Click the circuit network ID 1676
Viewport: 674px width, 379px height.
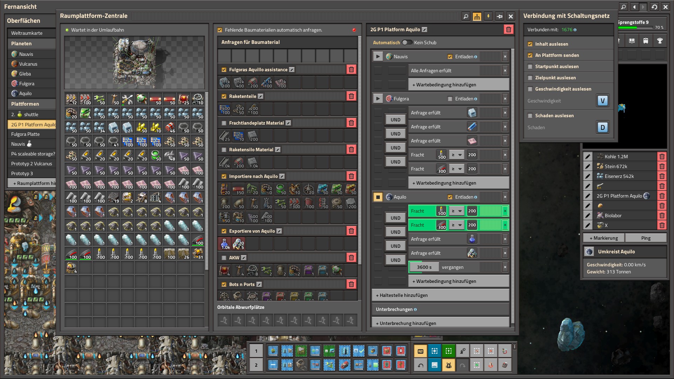click(x=567, y=30)
